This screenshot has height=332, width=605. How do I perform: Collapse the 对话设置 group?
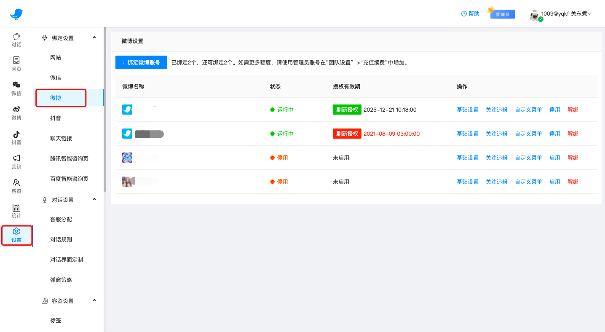coord(94,199)
